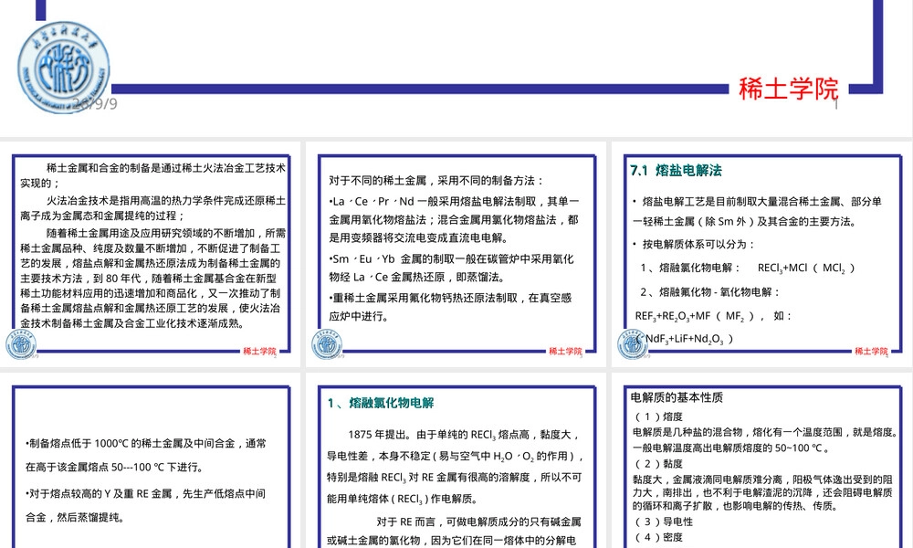Click the bullet starting •制备熔点低于 1000℃
Image resolution: width=913 pixels, height=548 pixels.
click(145, 456)
